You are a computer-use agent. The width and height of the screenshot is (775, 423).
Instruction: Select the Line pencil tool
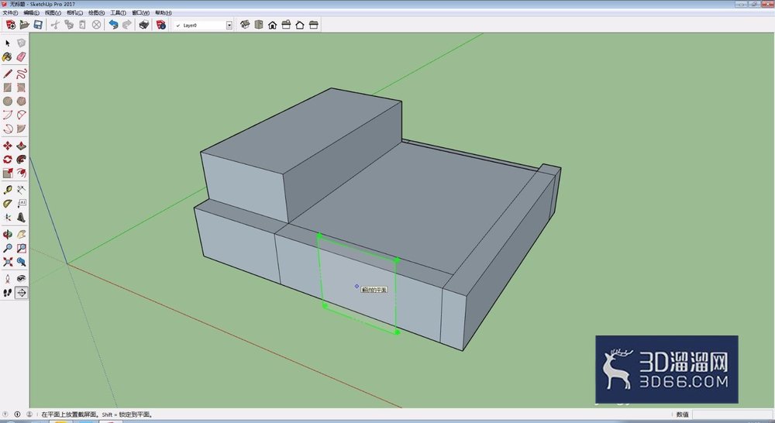[8, 74]
